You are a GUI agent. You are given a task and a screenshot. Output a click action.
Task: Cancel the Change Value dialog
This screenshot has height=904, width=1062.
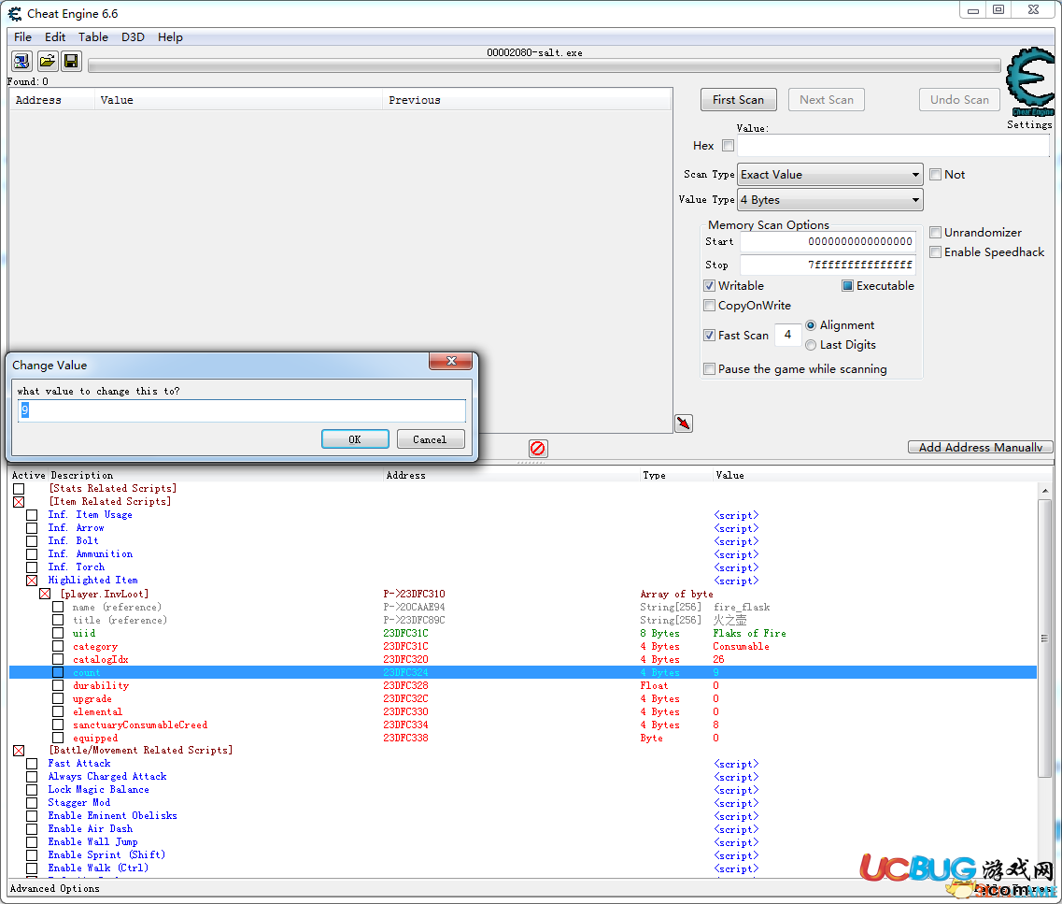coord(430,439)
